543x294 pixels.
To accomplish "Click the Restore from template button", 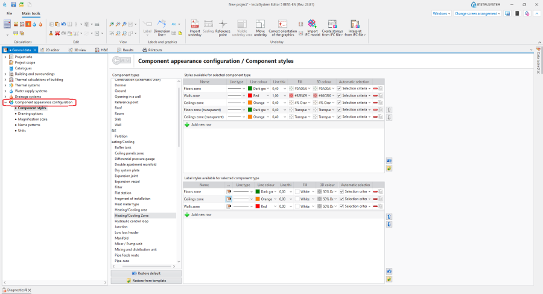I will click(146, 281).
